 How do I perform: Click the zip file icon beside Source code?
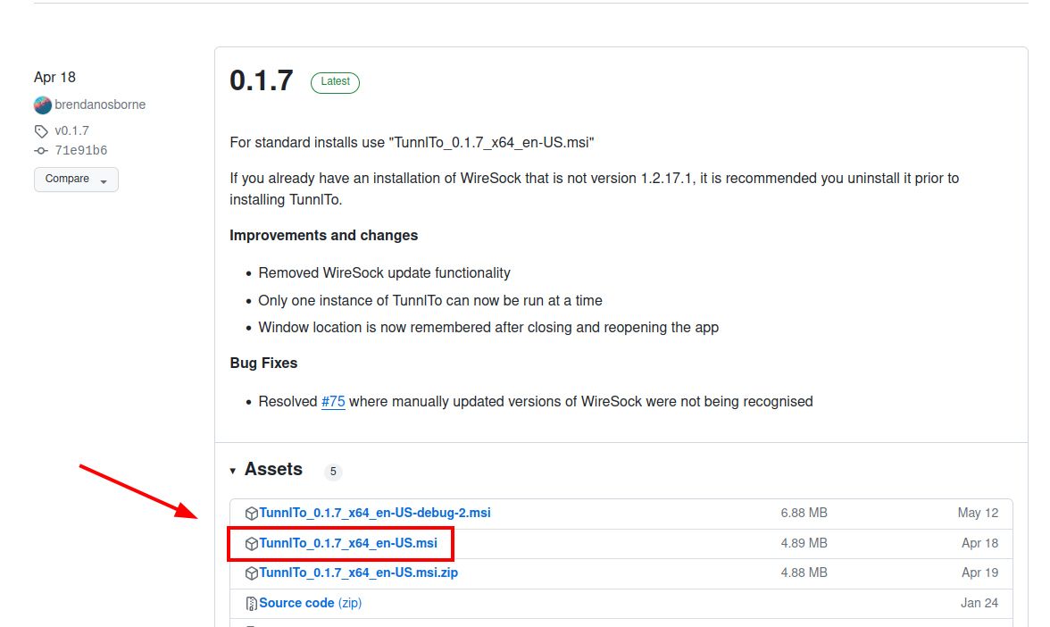click(x=252, y=604)
